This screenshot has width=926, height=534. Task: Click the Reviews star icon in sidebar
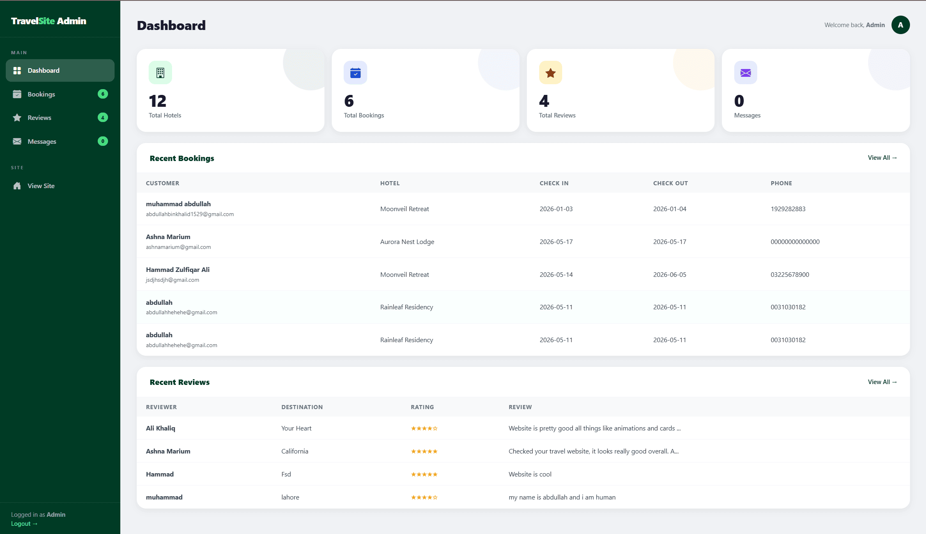(x=17, y=117)
